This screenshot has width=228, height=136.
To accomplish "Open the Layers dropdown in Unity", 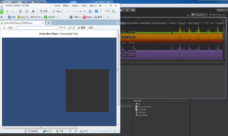I will click(220, 10).
